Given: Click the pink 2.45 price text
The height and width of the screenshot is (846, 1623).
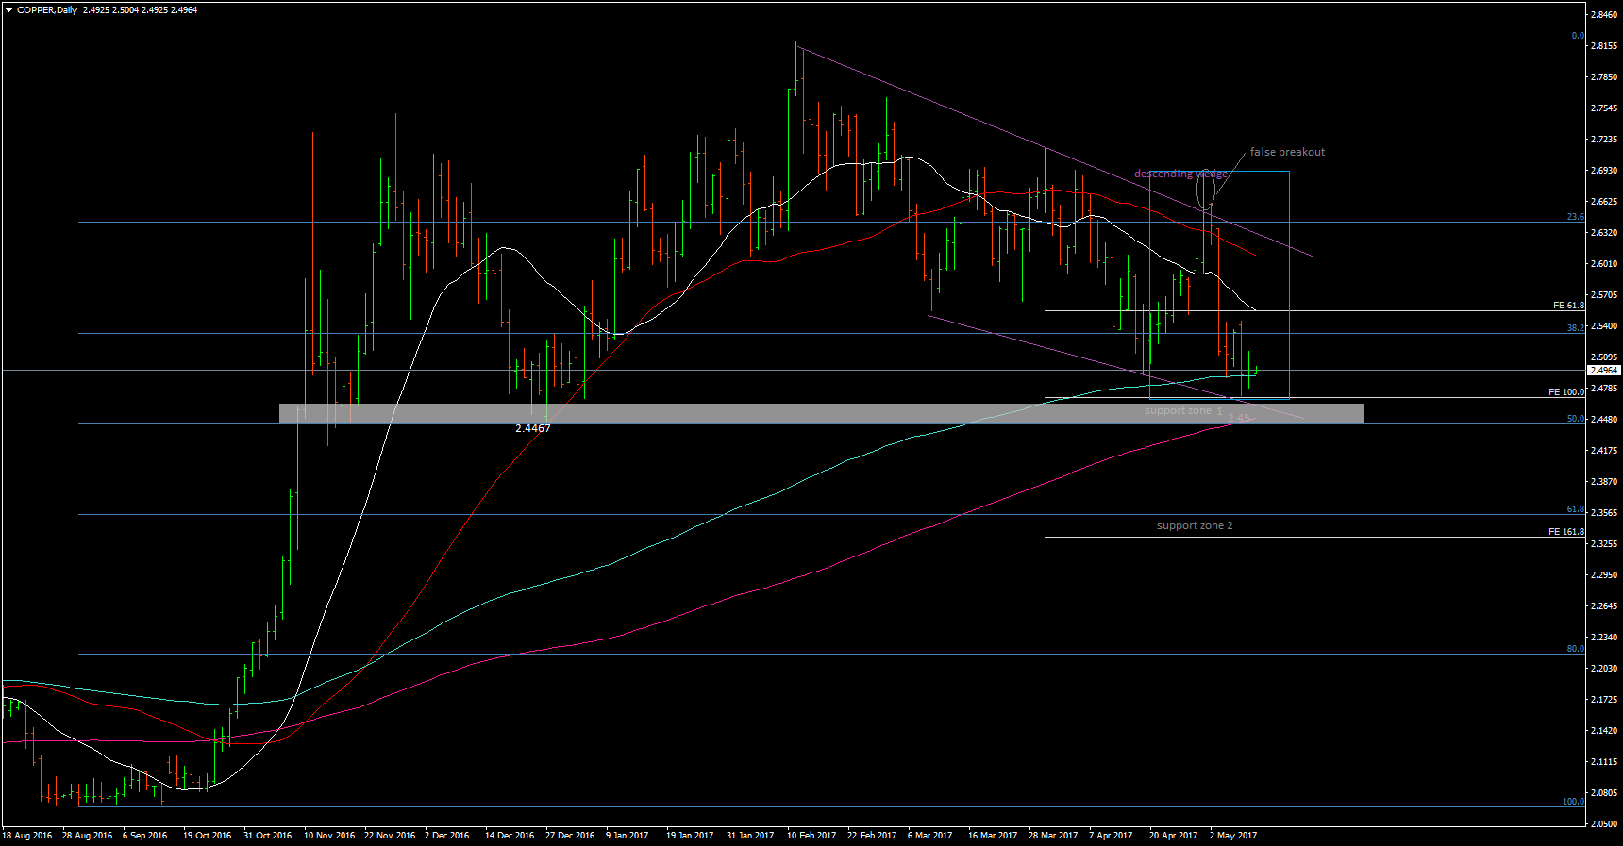Looking at the screenshot, I should (x=1238, y=419).
